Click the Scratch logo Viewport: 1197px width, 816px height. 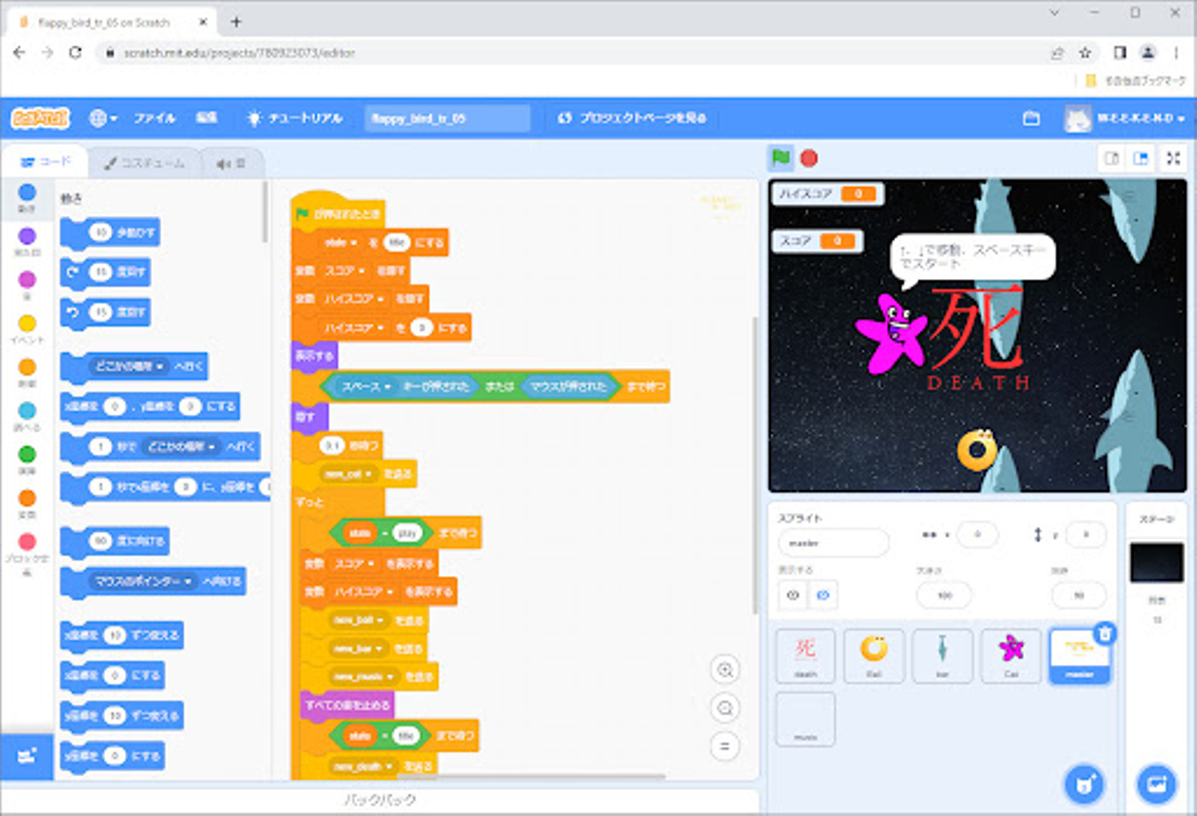[40, 118]
